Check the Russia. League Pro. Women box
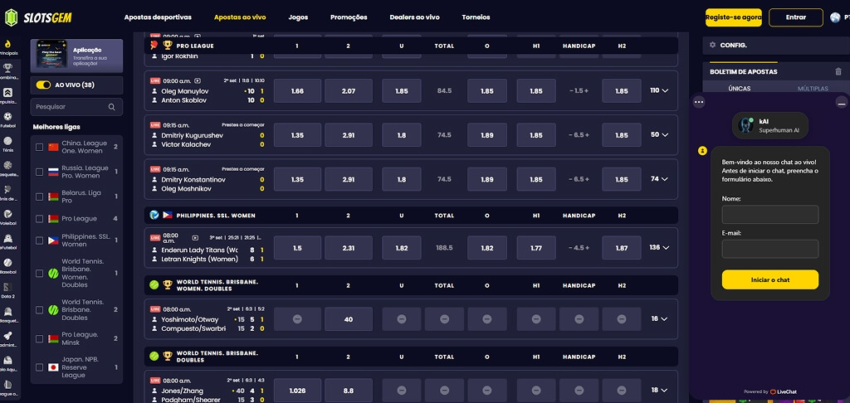850x403 pixels. (x=39, y=172)
